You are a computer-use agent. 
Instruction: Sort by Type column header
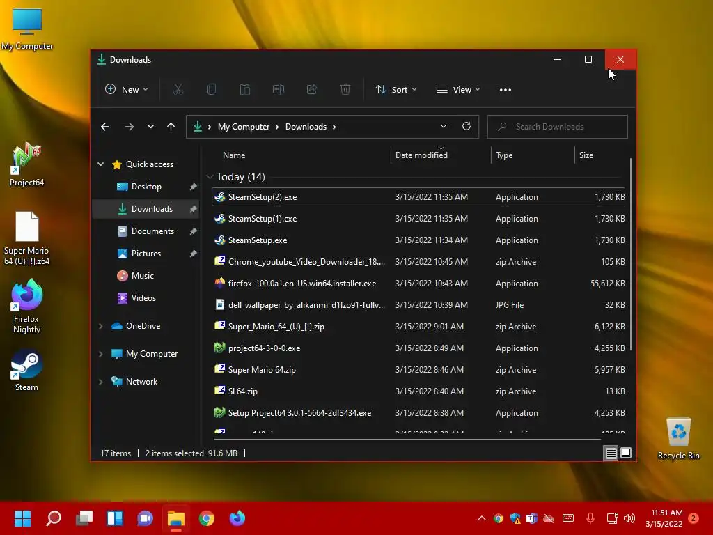point(533,155)
